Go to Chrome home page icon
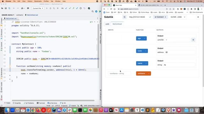 point(114,9)
